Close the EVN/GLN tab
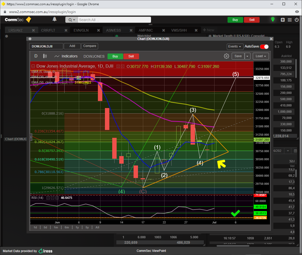Viewport: 302px width, 255px height. coord(98,30)
